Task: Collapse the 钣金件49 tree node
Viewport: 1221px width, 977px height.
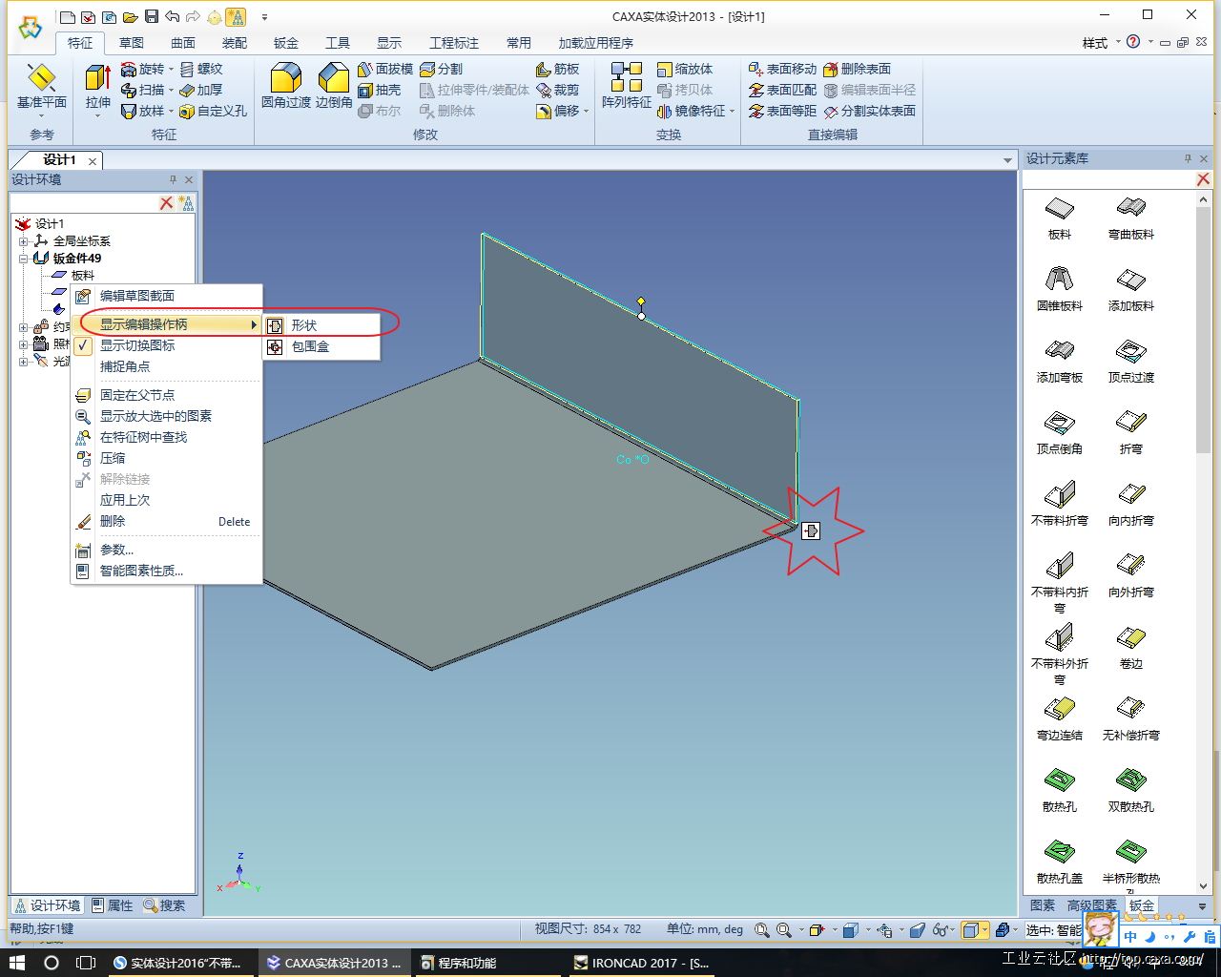Action: [24, 259]
